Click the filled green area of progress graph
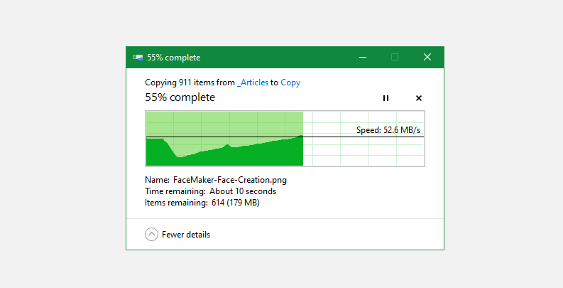 (x=234, y=153)
